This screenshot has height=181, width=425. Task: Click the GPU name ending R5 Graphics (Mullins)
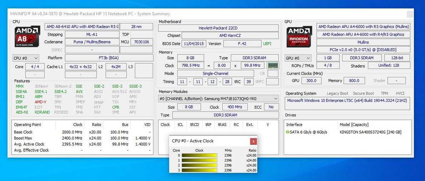tap(363, 27)
